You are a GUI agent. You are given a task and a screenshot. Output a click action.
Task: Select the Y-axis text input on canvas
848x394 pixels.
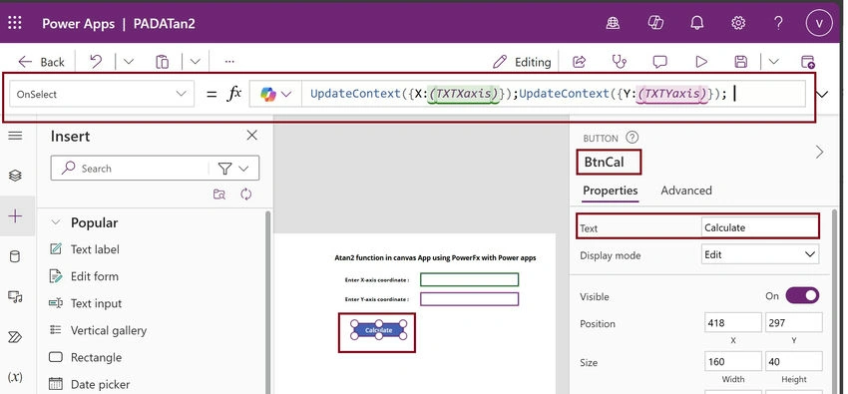pyautogui.click(x=470, y=299)
